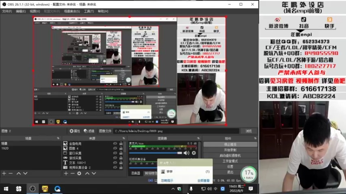Hide the 文本 (GDI+) source with eye icon

pyautogui.click(x=115, y=163)
